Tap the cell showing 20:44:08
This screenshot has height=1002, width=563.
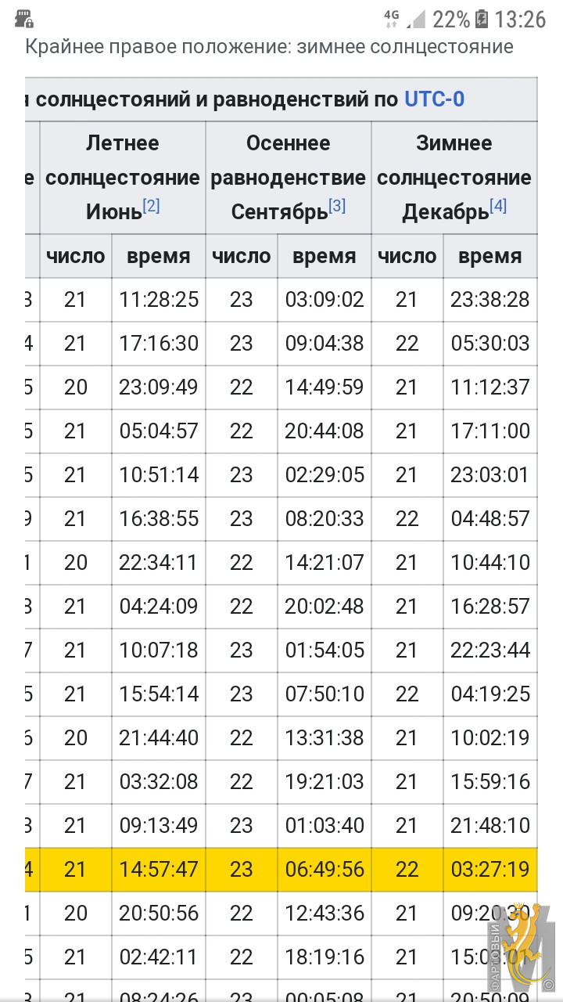click(x=325, y=431)
